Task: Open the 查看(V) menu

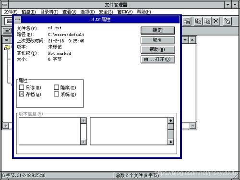Action: tap(69, 12)
